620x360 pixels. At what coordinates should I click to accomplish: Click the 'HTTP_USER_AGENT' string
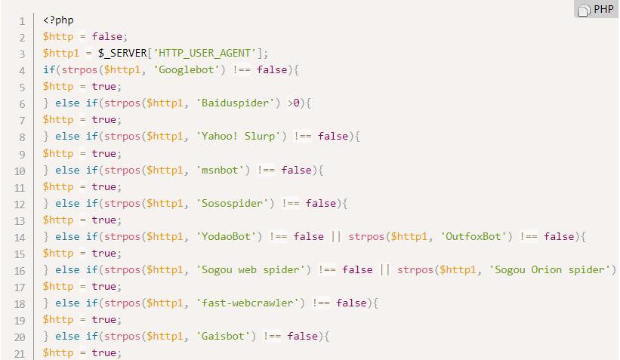(205, 54)
